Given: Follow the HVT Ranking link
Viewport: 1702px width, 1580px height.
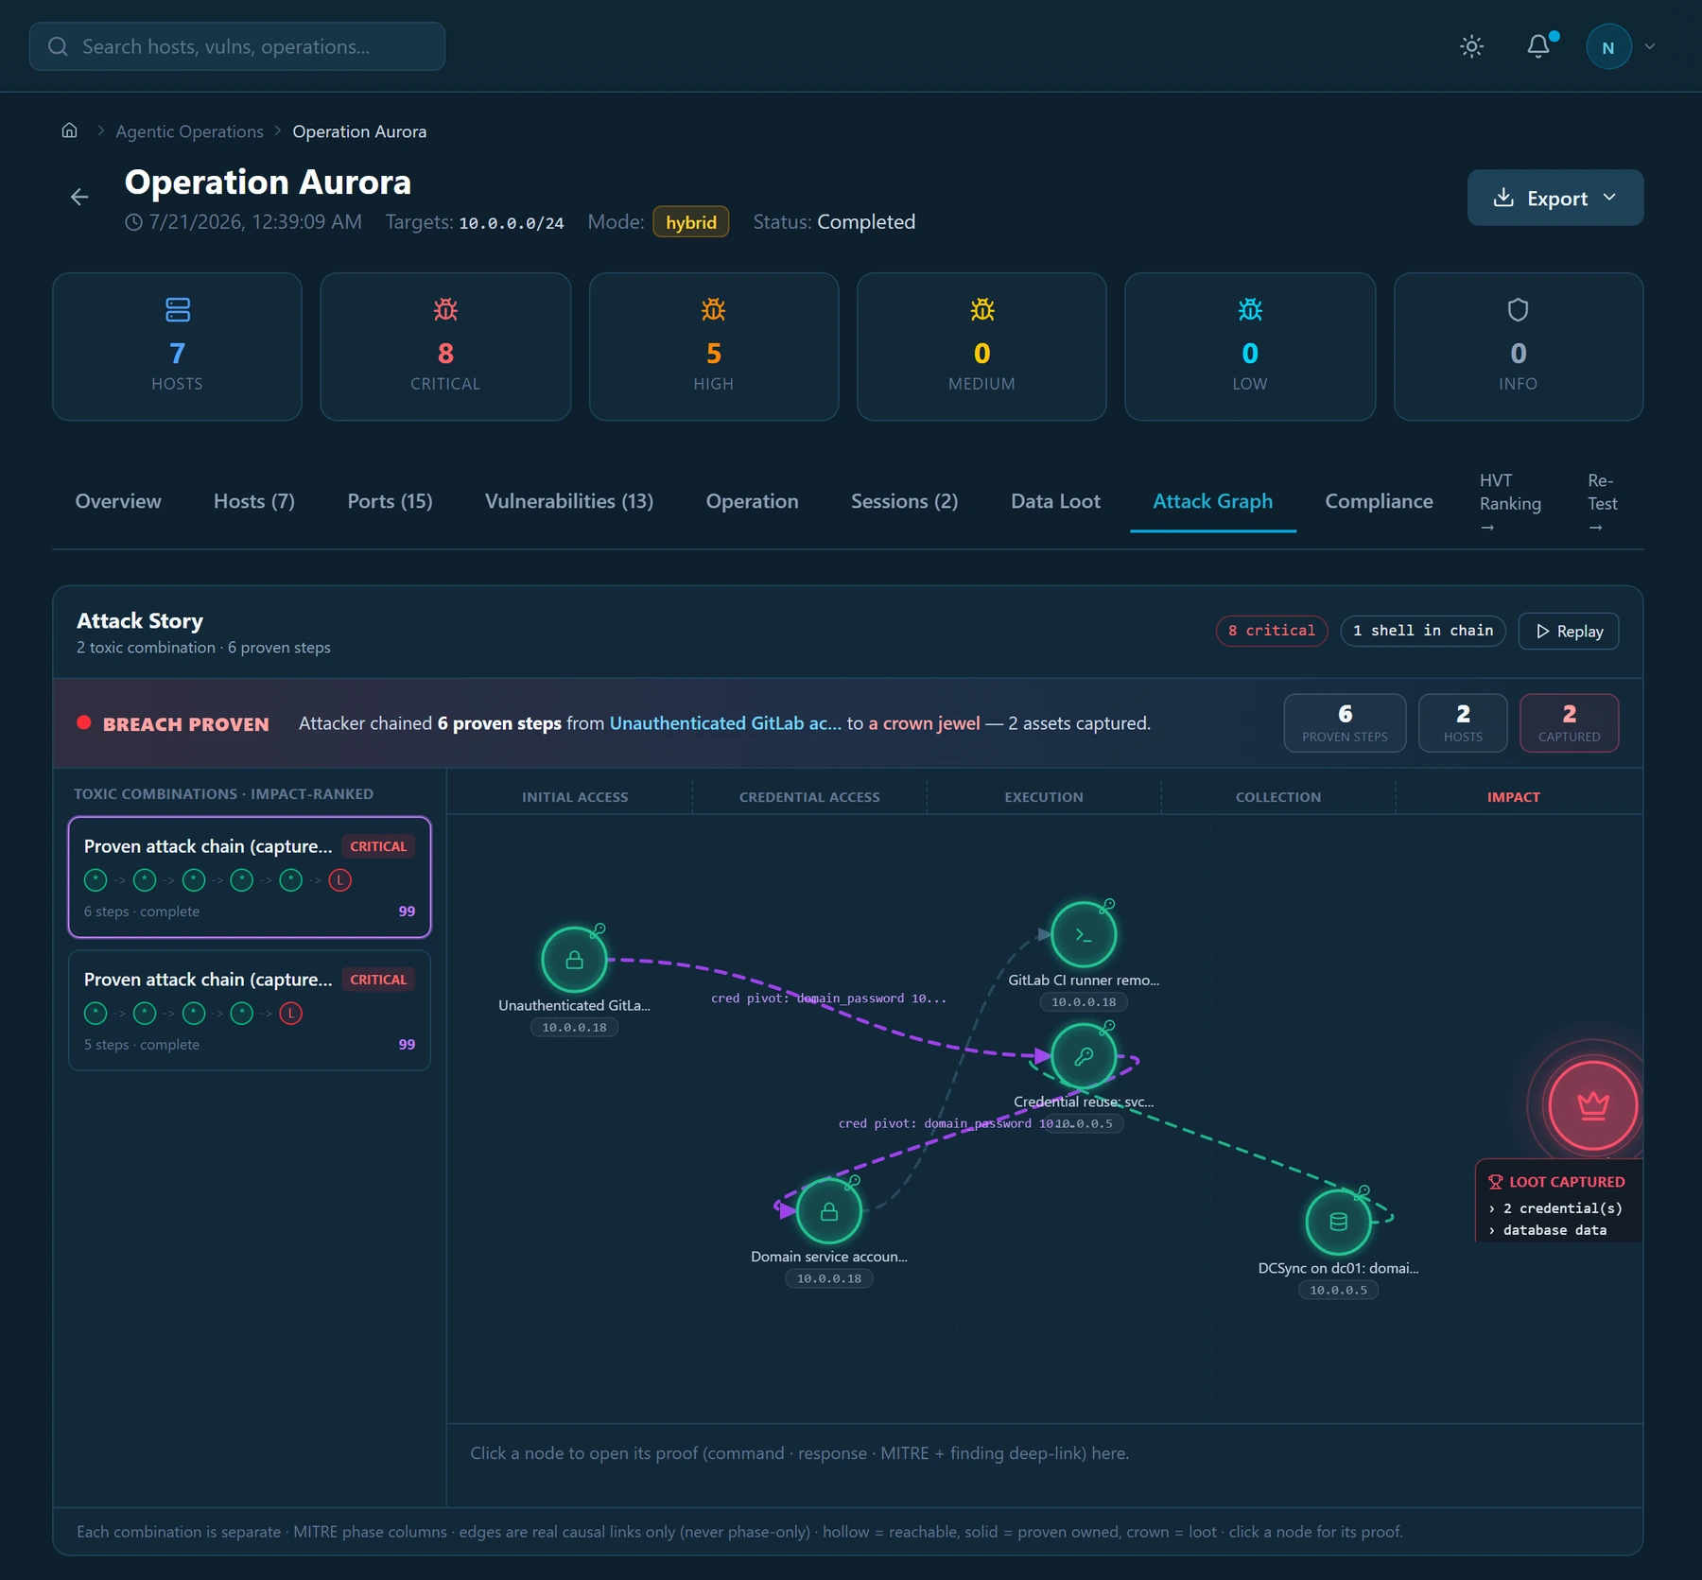Looking at the screenshot, I should (1510, 503).
